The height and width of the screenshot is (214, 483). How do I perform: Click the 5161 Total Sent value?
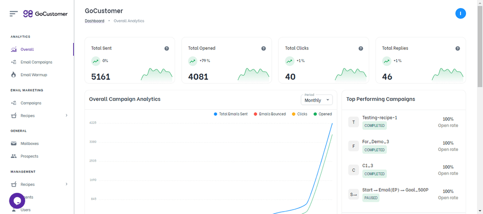tap(101, 77)
